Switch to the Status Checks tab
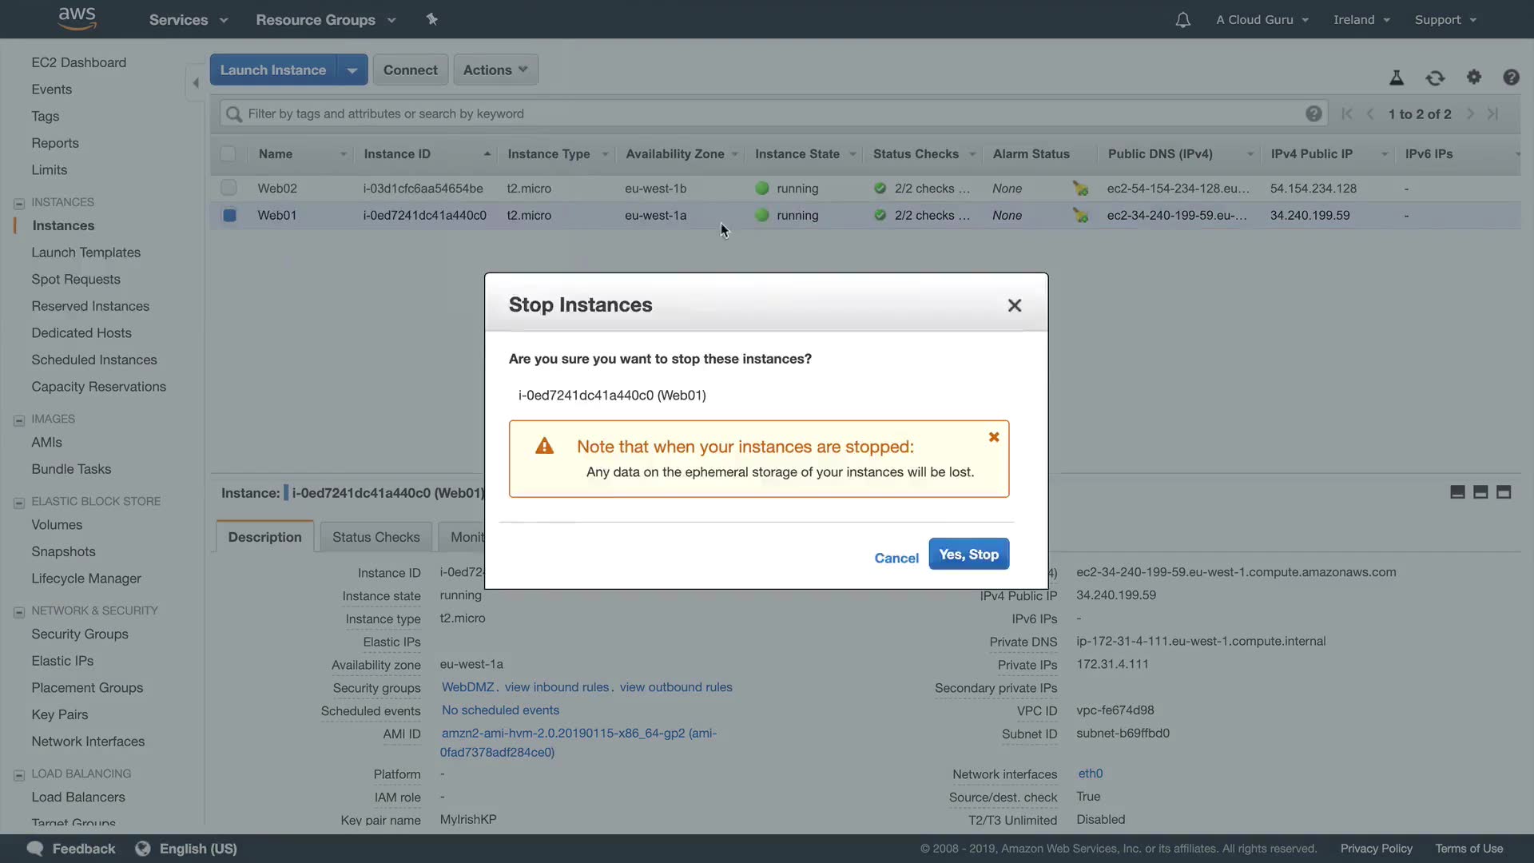1534x863 pixels. (376, 537)
